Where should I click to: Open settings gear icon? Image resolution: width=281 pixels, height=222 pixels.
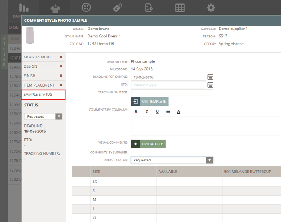(211, 8)
